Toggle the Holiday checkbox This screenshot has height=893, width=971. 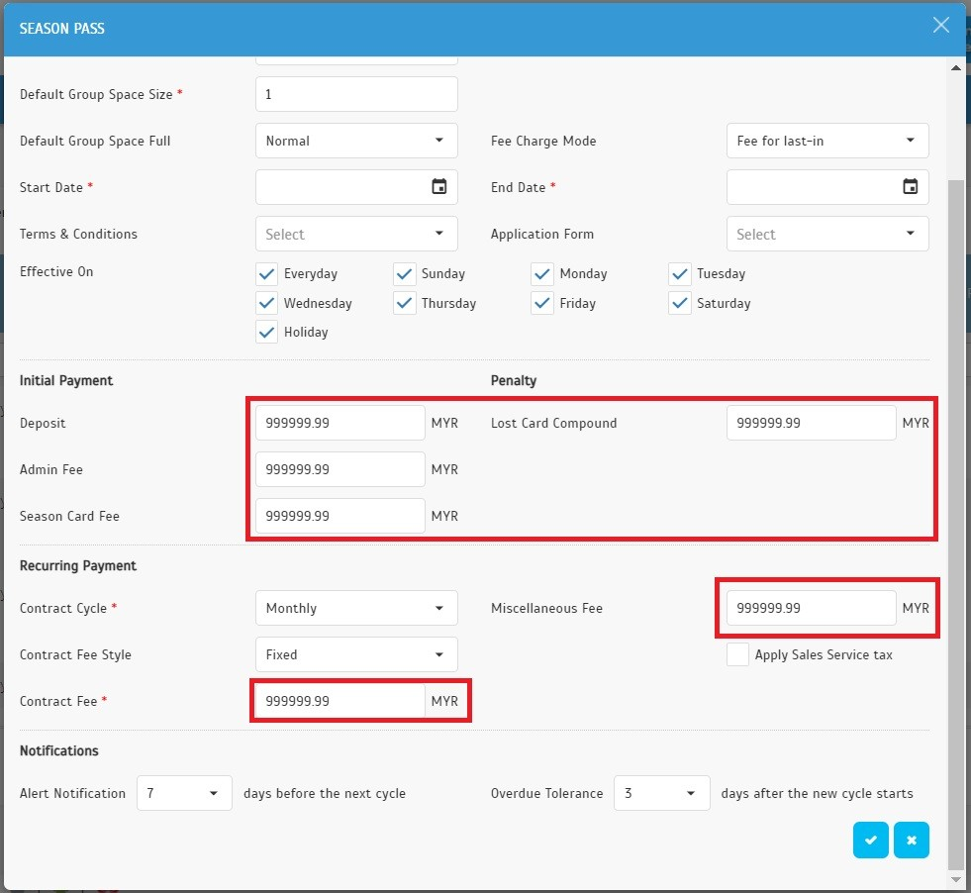click(267, 333)
